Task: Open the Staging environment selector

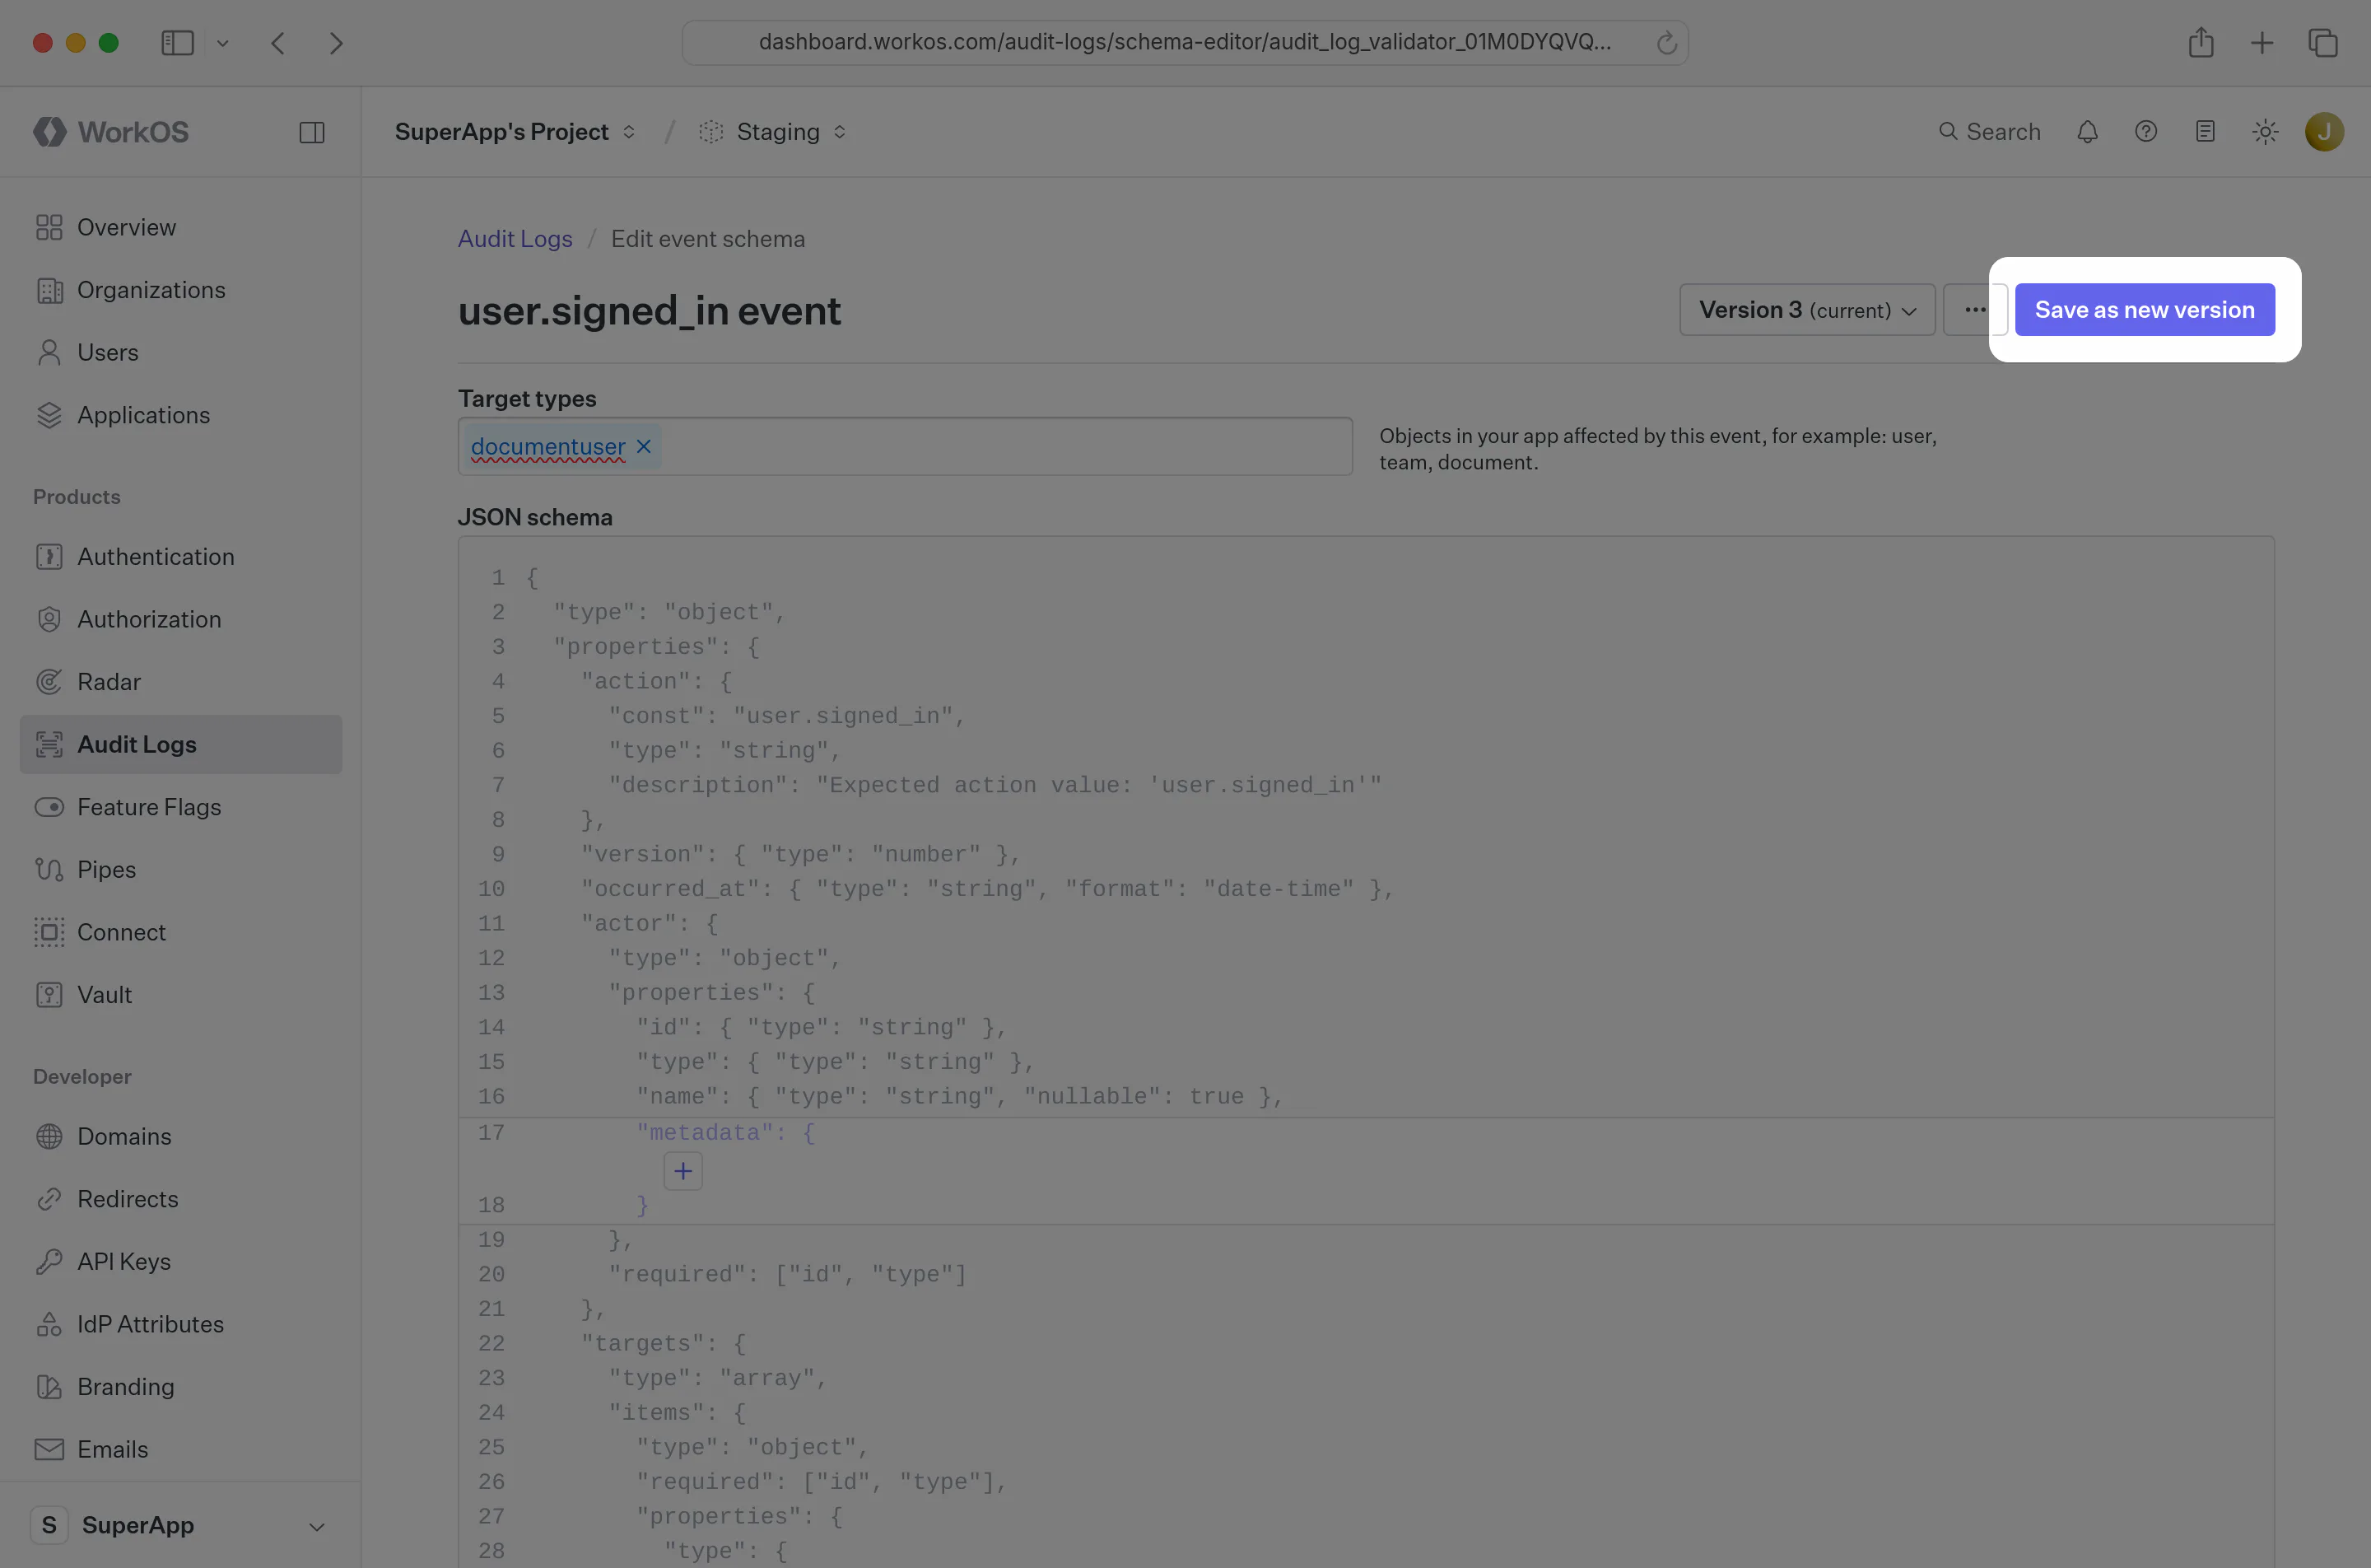Action: click(773, 132)
